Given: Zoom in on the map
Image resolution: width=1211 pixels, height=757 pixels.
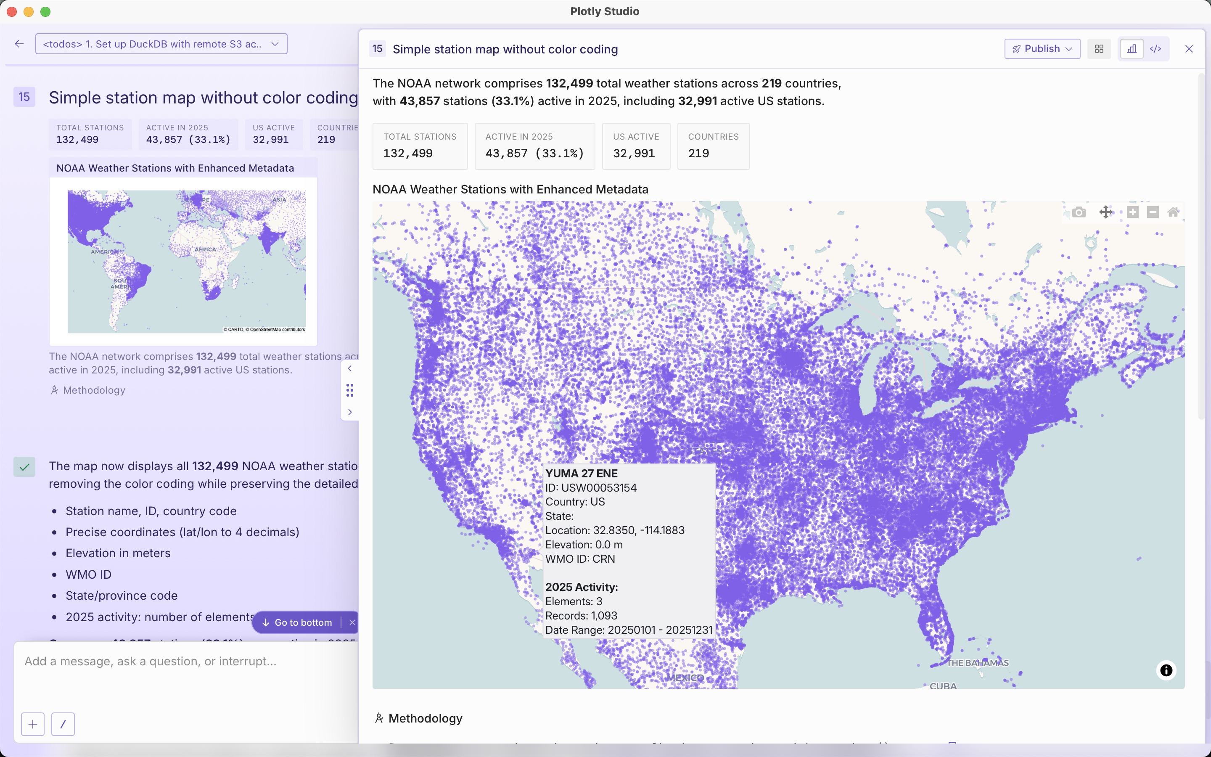Looking at the screenshot, I should pos(1133,212).
